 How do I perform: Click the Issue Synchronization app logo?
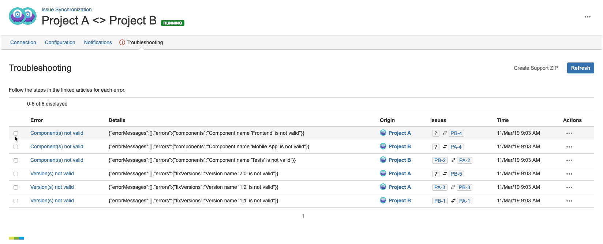pyautogui.click(x=23, y=16)
